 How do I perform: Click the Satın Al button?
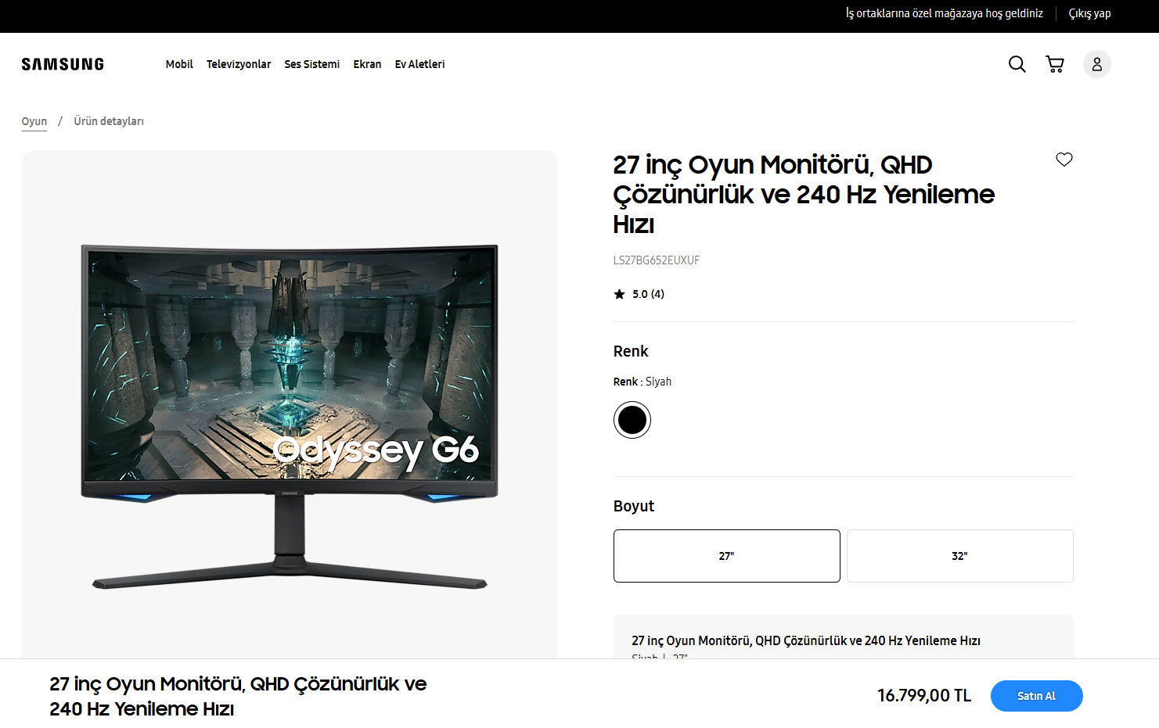click(1036, 696)
